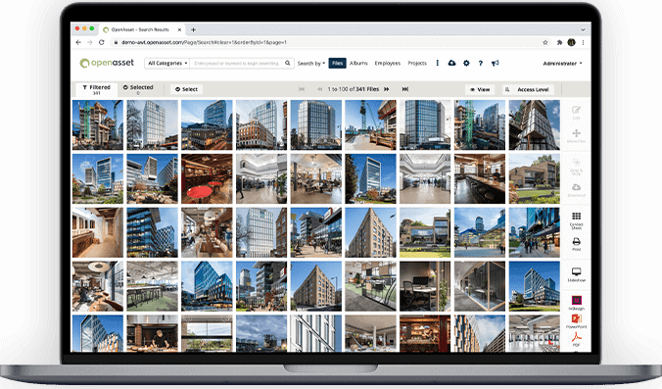Viewport: 662px width, 389px height.
Task: Open the Employees section
Action: [387, 63]
